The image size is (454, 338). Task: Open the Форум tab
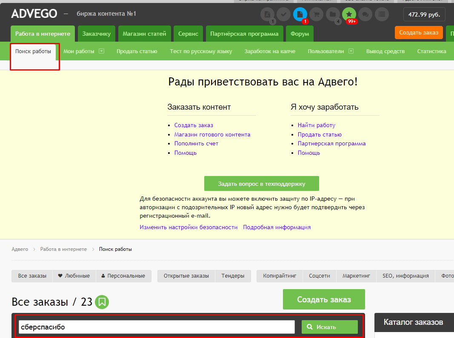pyautogui.click(x=300, y=34)
